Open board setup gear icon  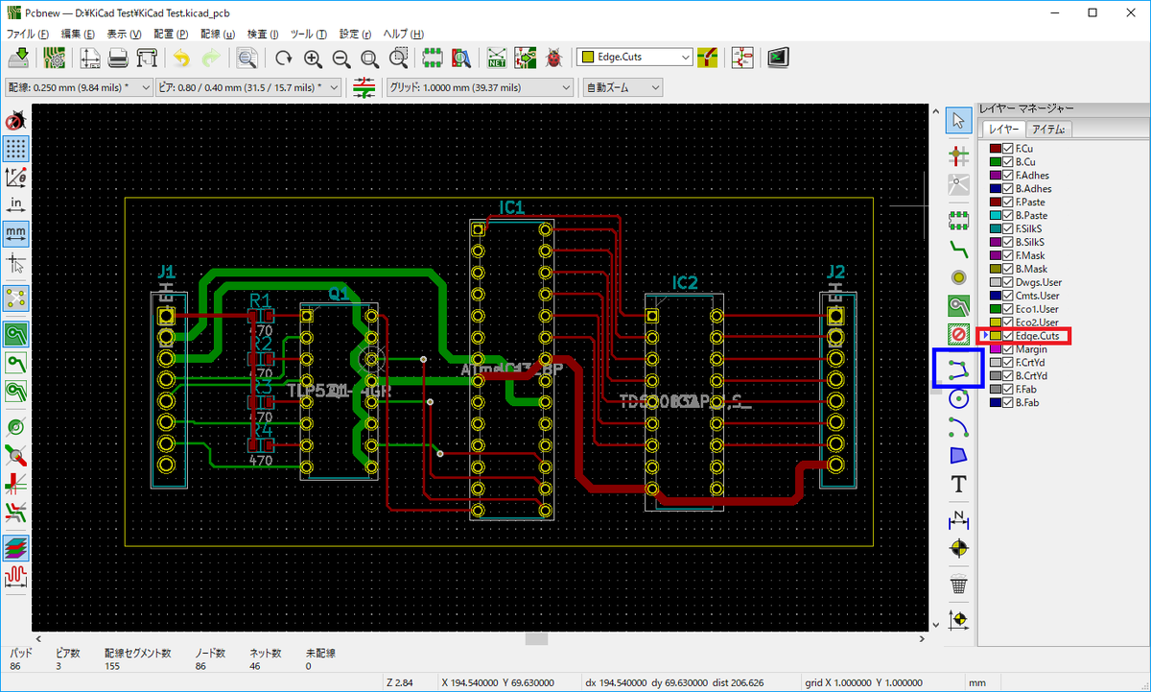pos(54,58)
